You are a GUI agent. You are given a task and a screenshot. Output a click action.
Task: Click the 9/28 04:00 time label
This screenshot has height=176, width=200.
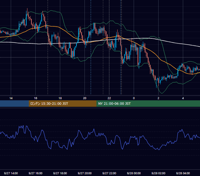click(x=183, y=173)
